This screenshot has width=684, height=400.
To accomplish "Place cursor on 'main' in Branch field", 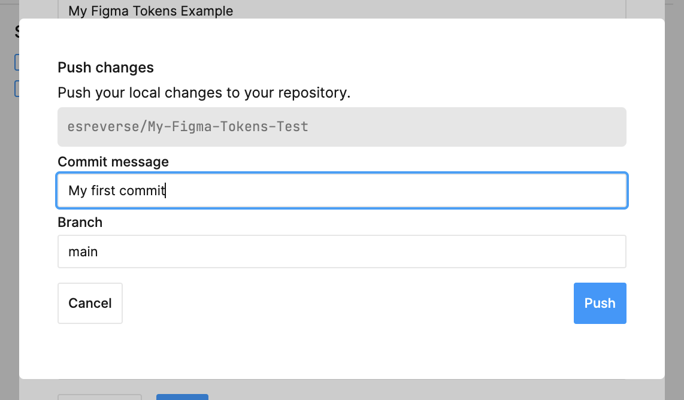I will pyautogui.click(x=83, y=251).
